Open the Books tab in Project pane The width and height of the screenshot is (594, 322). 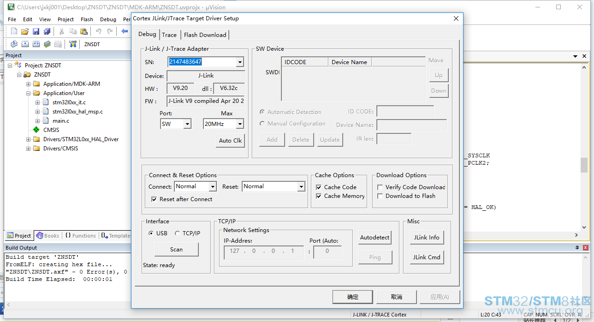[x=48, y=236]
